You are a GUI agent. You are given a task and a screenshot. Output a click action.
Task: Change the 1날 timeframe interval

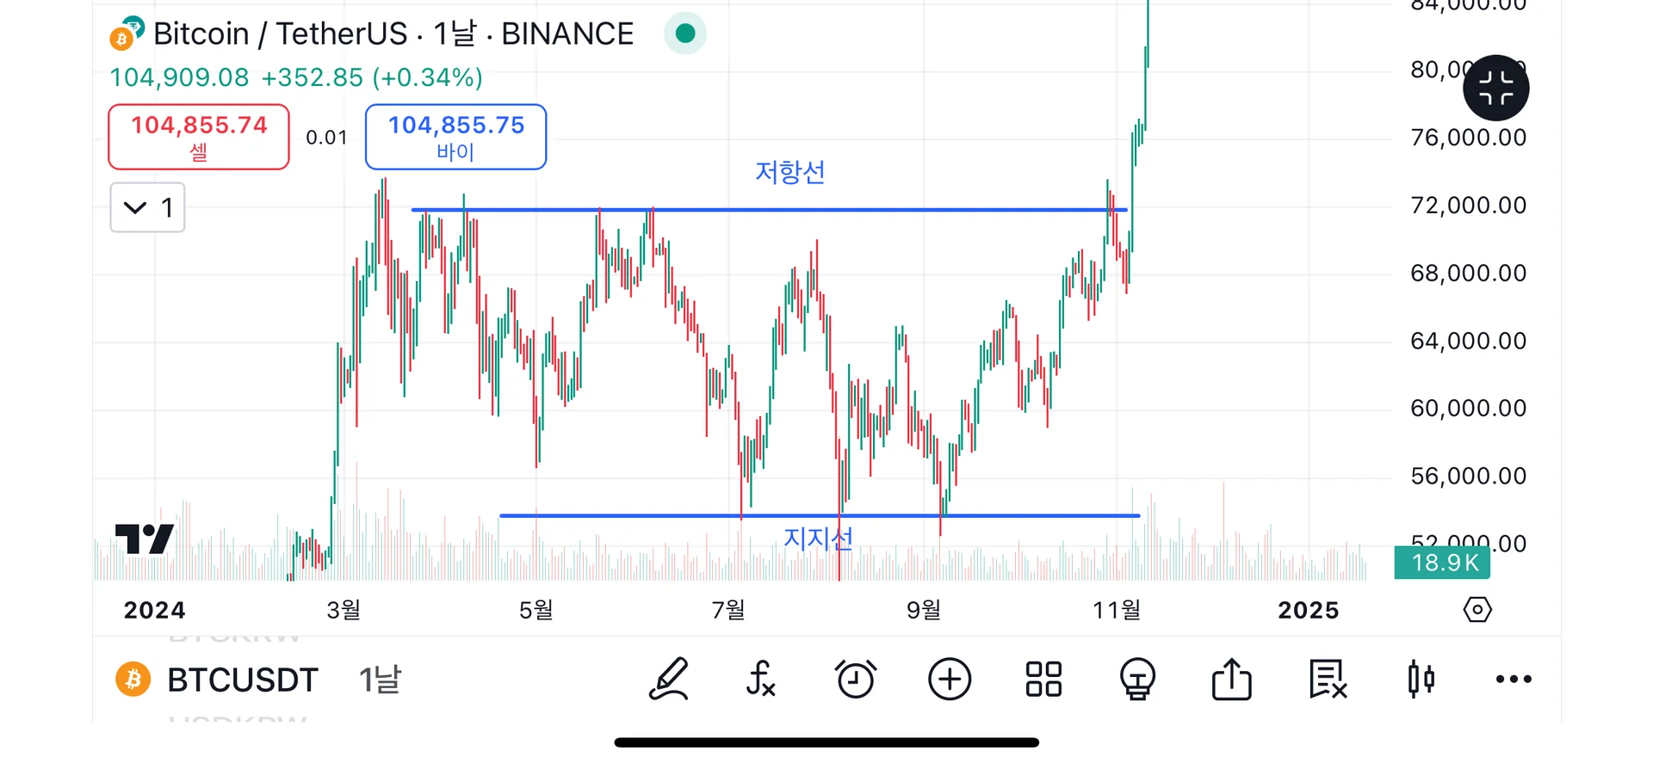(380, 680)
